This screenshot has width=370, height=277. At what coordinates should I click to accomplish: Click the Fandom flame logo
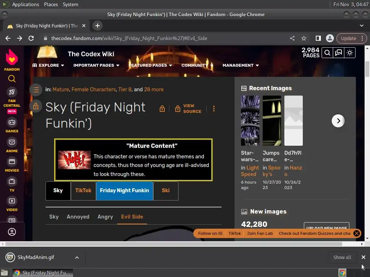pos(12,57)
